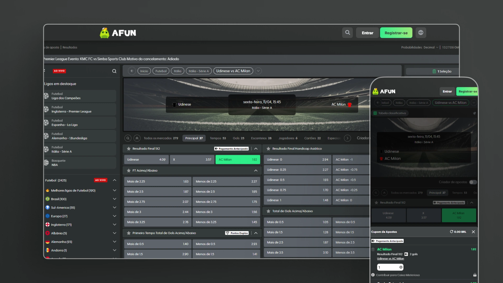Click mobile back arrow in breadcrumb
Viewport: 503px width, 283px height.
coord(378,103)
